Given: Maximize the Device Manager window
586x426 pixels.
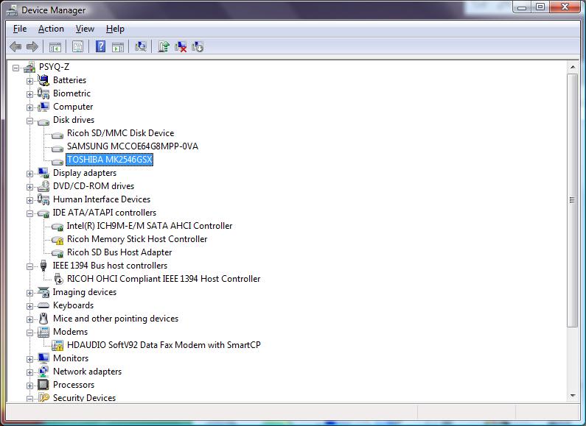Looking at the screenshot, I should pos(540,7).
